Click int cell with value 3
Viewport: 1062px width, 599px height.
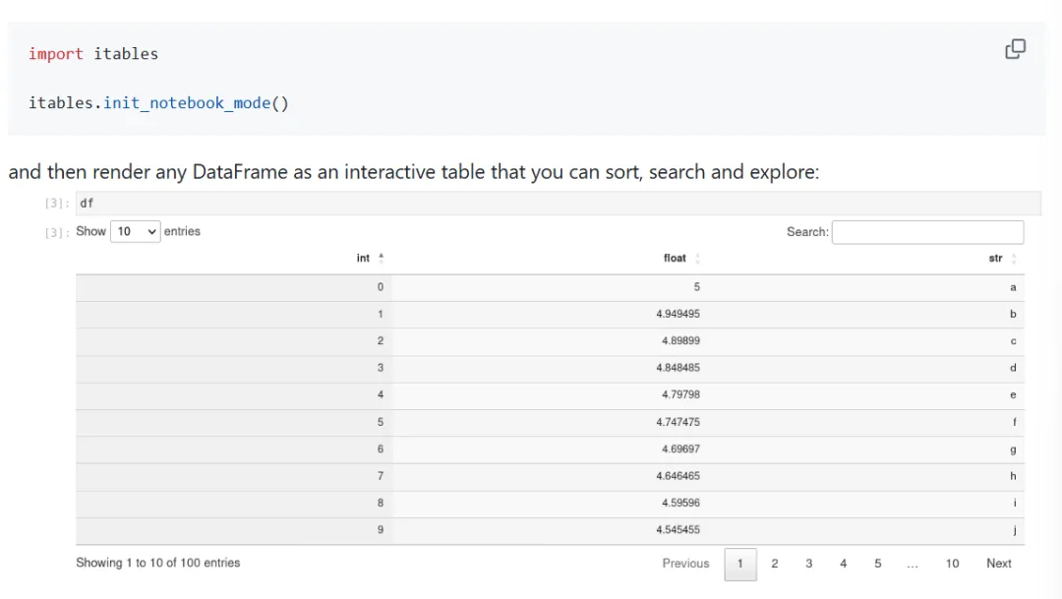(x=380, y=367)
